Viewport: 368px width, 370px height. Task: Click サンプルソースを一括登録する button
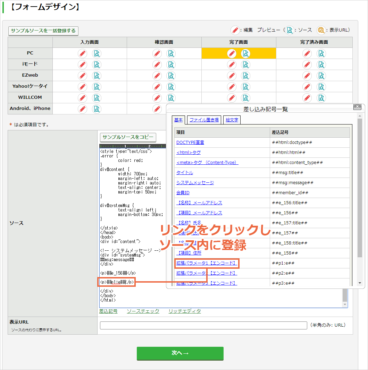pos(43,31)
